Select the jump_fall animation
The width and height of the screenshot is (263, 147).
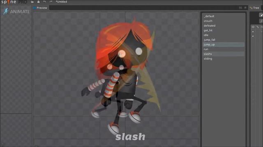(224, 40)
